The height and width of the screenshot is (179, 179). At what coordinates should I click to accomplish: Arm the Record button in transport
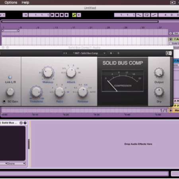[62, 15]
